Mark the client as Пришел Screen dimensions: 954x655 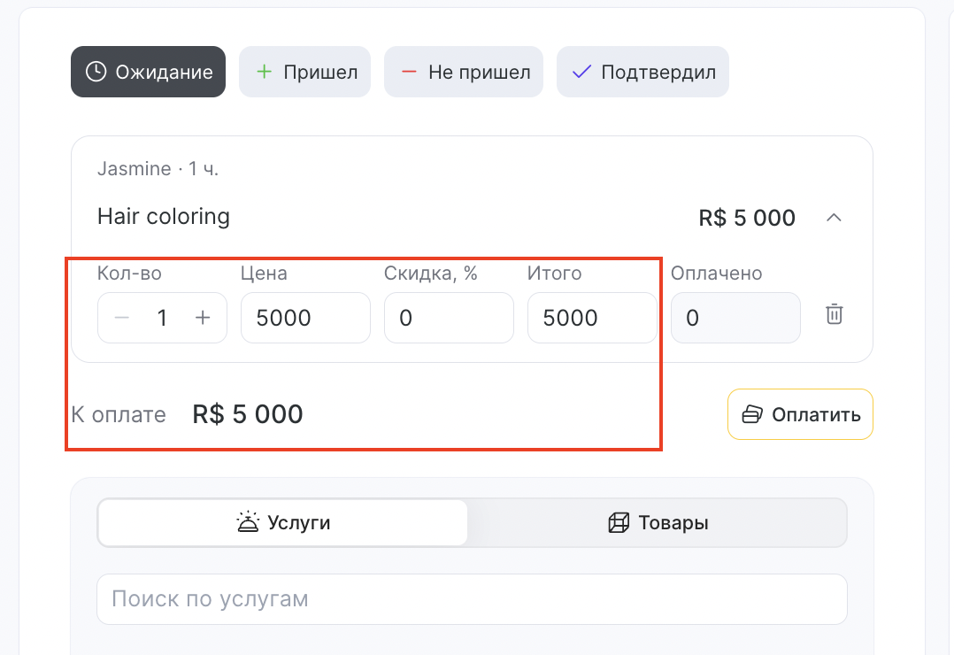(304, 72)
